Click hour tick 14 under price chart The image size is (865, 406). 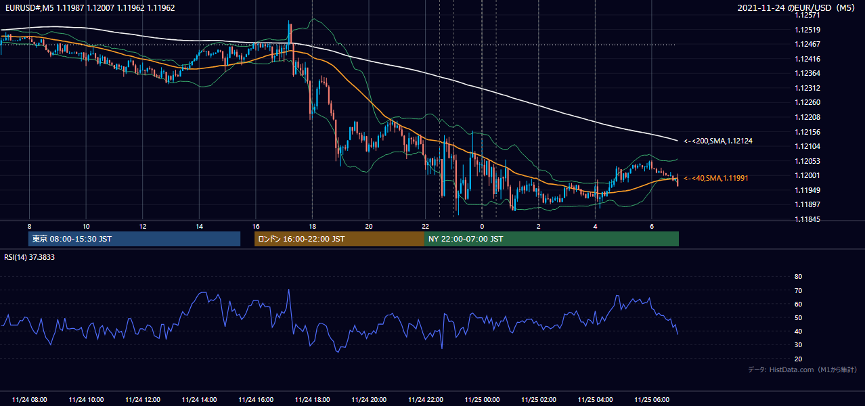click(199, 226)
